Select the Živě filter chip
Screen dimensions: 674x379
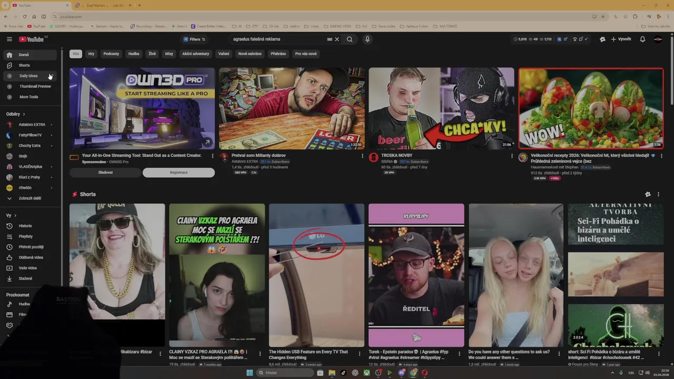152,54
